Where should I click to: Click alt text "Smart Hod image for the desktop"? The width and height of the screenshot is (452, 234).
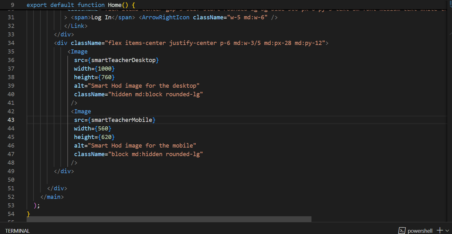(x=144, y=86)
